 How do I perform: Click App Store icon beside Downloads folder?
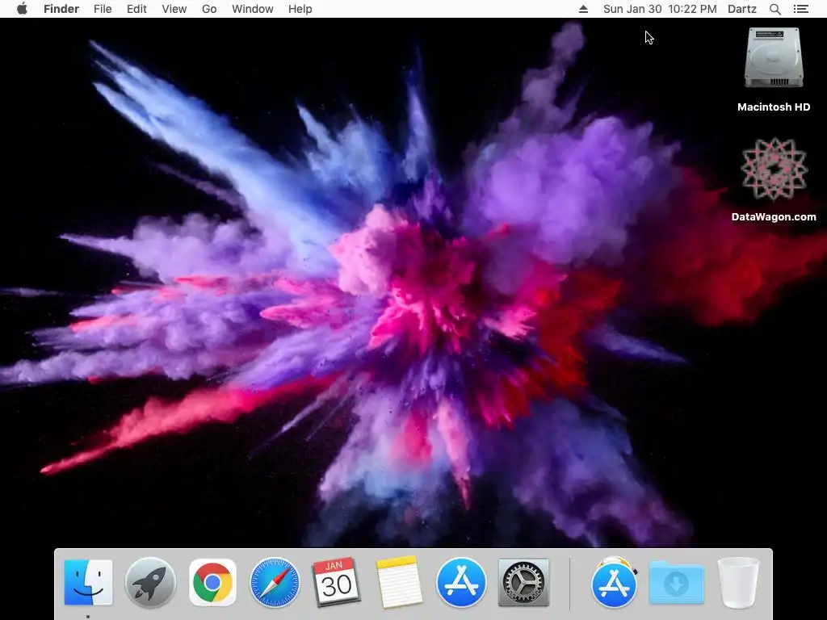pyautogui.click(x=614, y=583)
